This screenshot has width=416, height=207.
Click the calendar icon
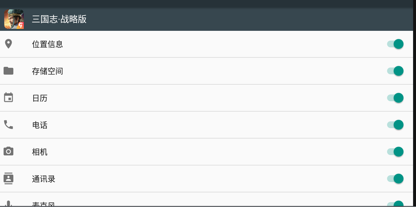point(8,98)
